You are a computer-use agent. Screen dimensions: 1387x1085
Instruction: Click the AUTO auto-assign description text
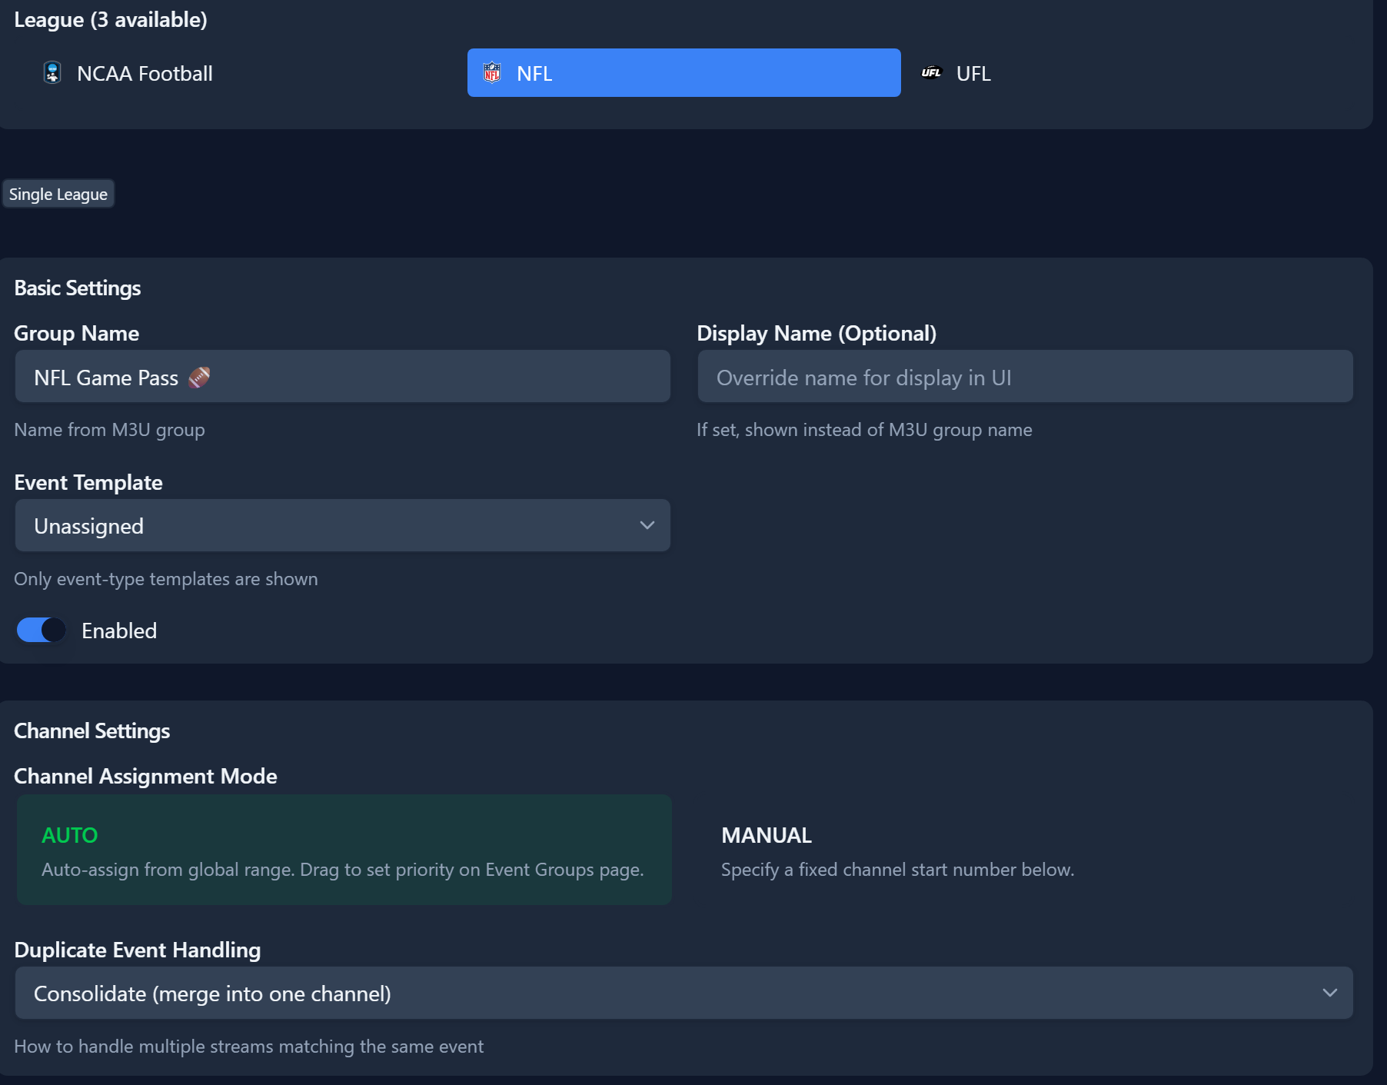(x=342, y=870)
